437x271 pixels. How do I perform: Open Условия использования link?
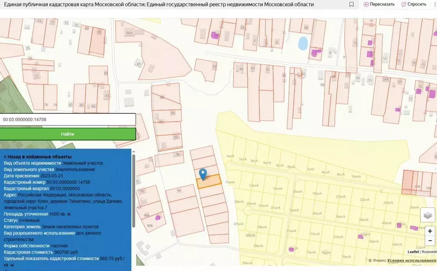(x=411, y=260)
